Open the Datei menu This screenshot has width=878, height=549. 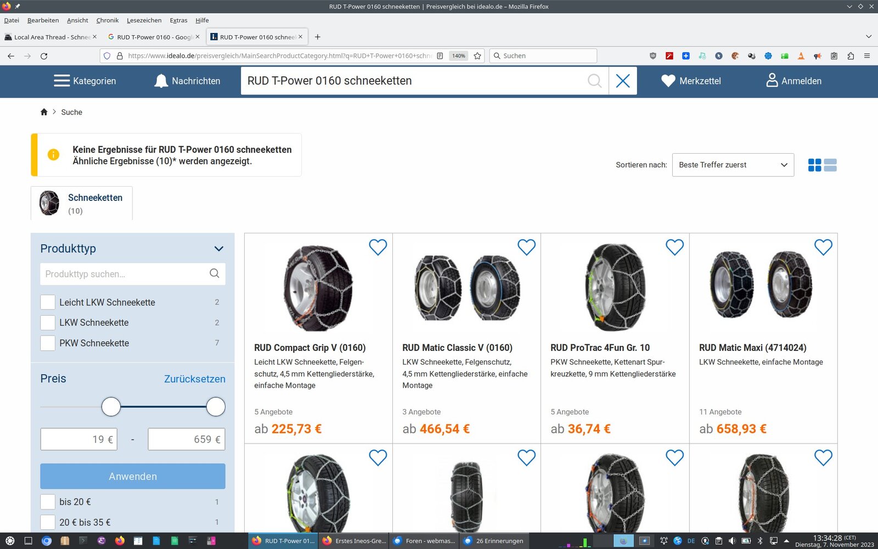[x=12, y=20]
